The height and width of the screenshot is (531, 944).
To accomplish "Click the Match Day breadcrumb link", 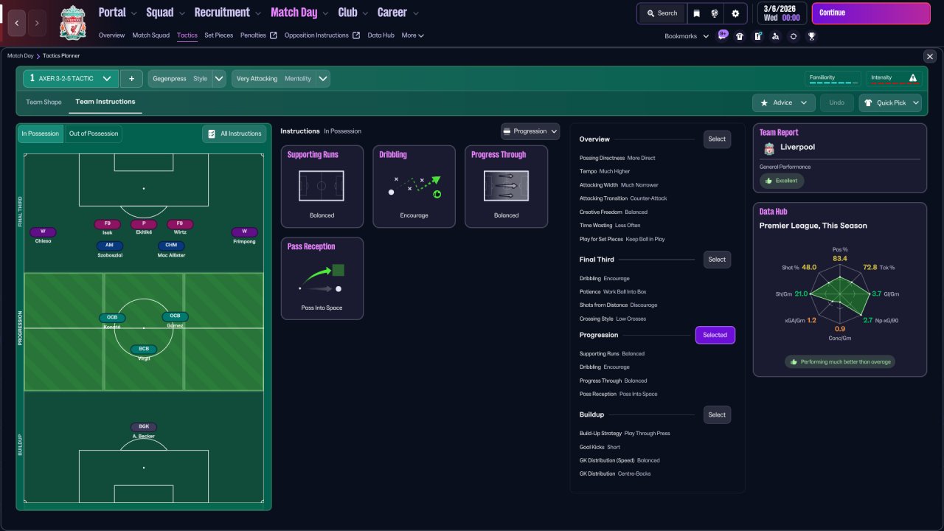I will coord(21,56).
